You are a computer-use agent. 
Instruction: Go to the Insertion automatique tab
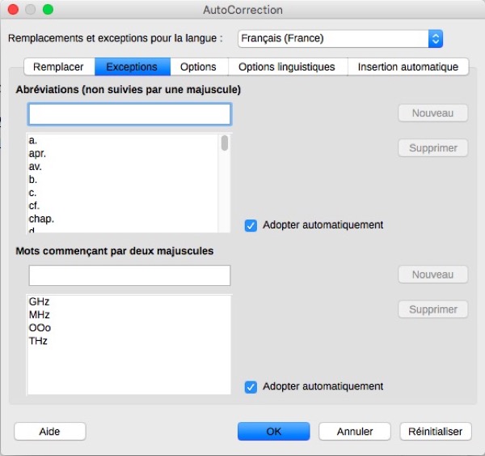point(407,66)
